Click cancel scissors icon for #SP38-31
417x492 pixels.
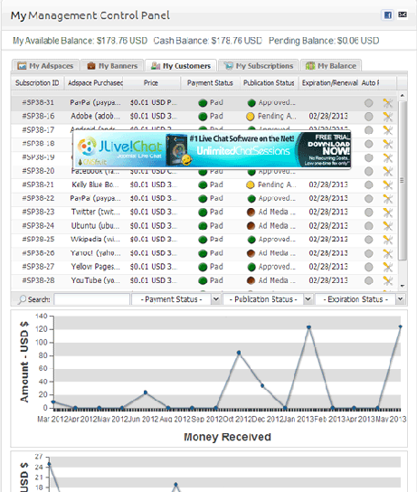[388, 103]
